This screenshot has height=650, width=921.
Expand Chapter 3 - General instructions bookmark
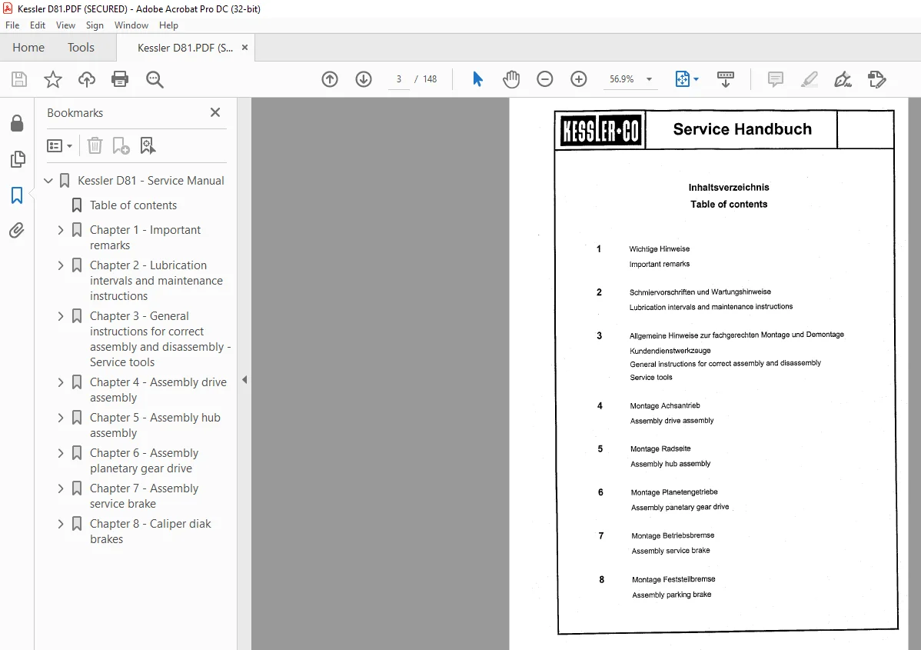[61, 316]
